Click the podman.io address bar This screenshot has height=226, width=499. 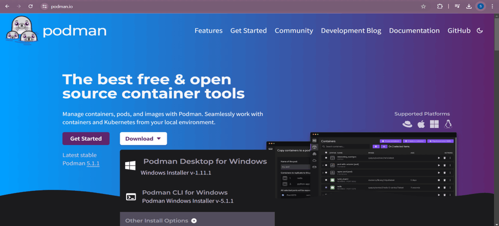click(223, 6)
